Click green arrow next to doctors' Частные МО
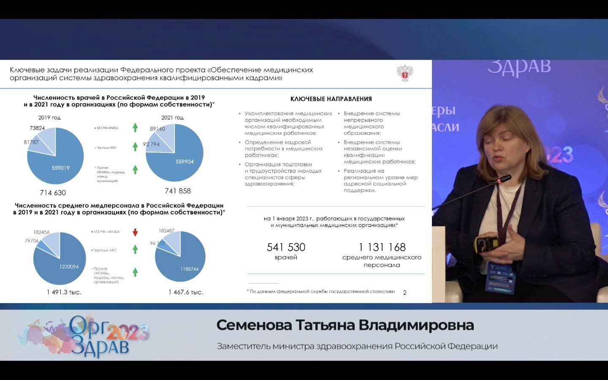 point(135,147)
